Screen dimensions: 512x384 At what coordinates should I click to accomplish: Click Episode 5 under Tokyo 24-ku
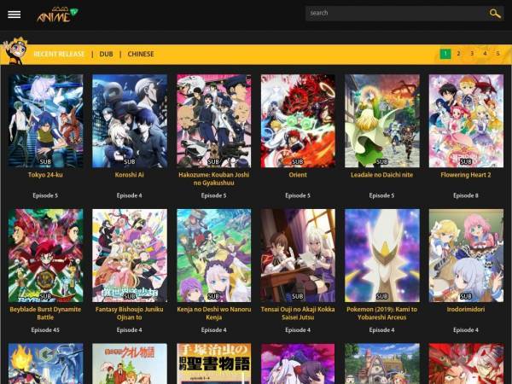tap(45, 195)
